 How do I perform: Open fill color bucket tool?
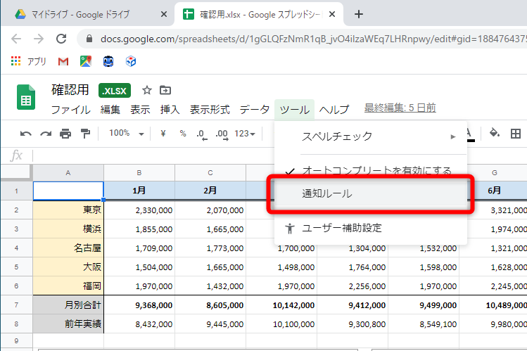495,133
